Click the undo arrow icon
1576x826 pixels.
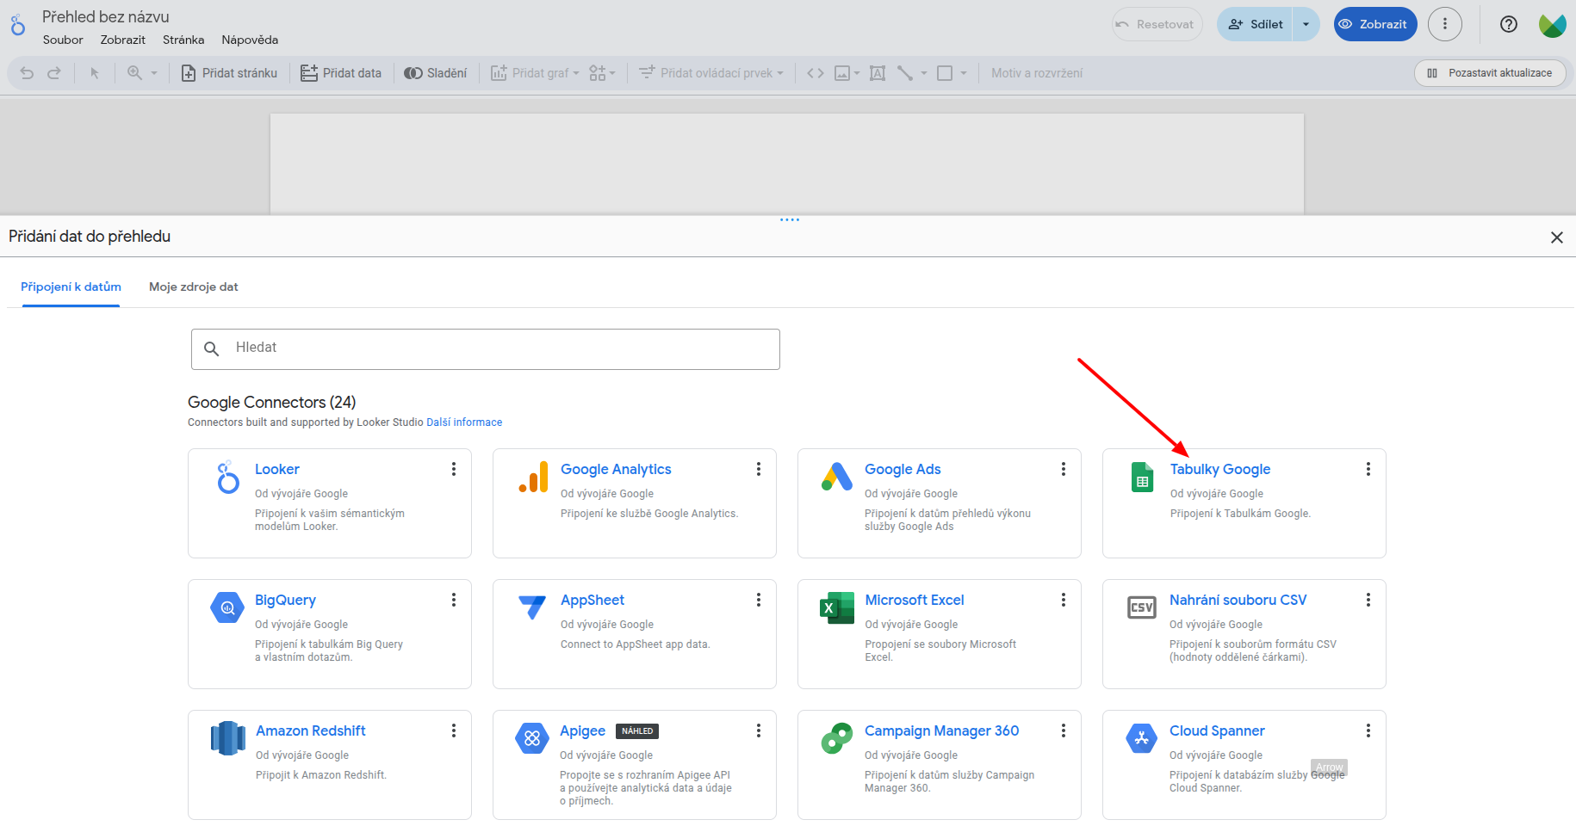pyautogui.click(x=27, y=73)
